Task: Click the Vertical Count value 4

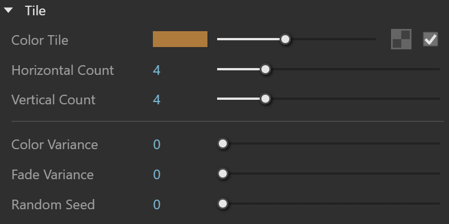Action: pyautogui.click(x=157, y=100)
